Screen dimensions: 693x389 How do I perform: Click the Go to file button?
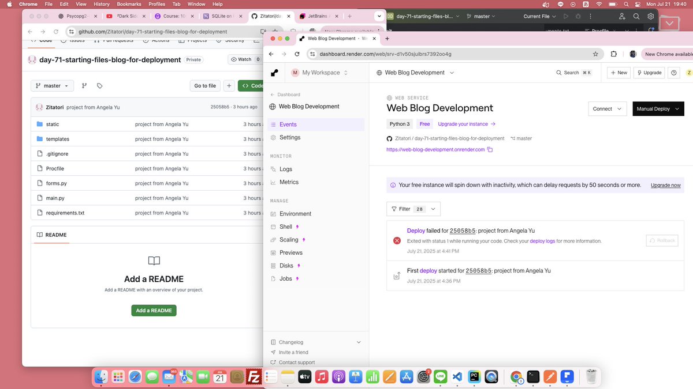205,86
